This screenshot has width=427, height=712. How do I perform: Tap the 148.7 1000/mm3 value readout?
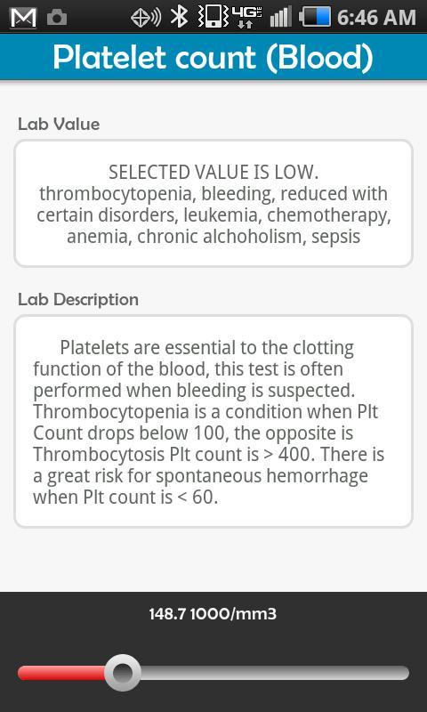point(213,614)
